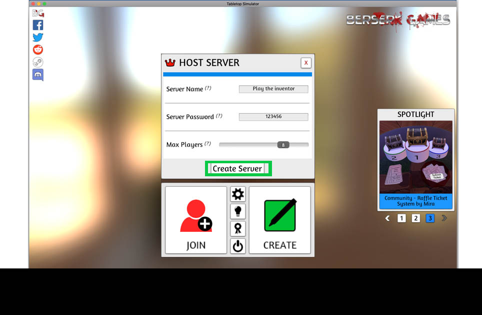482x315 pixels.
Task: Quit using the power icon
Action: point(238,246)
